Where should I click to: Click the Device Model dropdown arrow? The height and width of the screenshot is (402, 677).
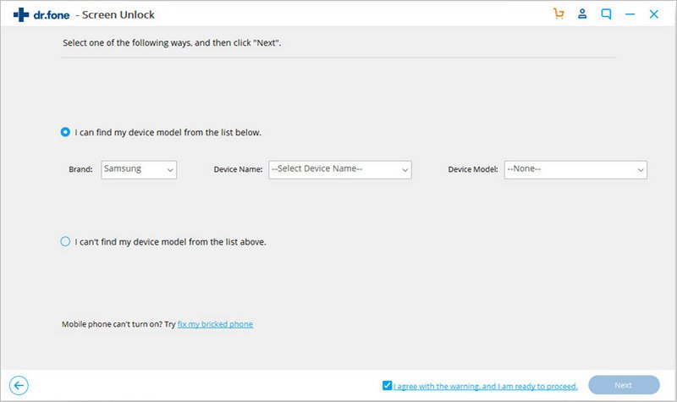640,170
